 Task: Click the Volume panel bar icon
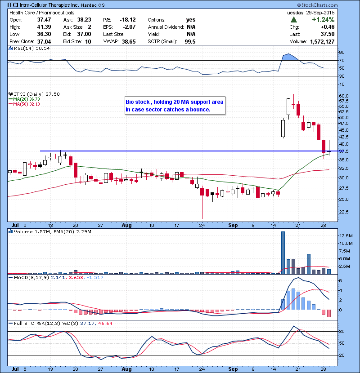coord(10,231)
